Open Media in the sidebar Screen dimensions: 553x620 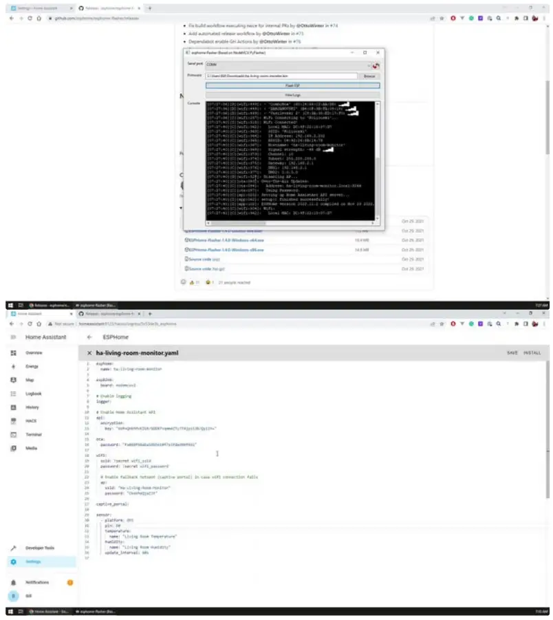(x=31, y=448)
